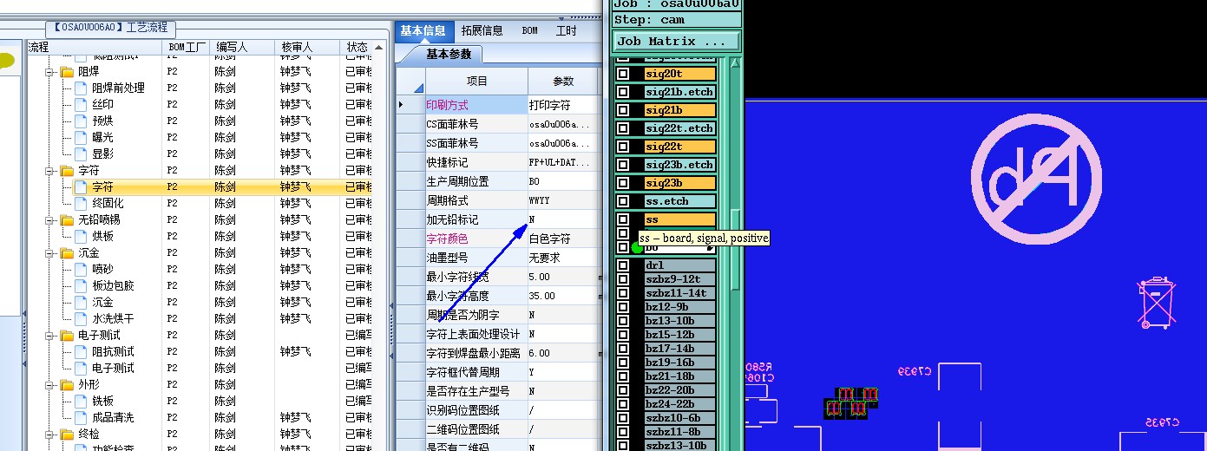The height and width of the screenshot is (451, 1207).
Task: Collapse the 终检 tree group
Action: [x=50, y=435]
